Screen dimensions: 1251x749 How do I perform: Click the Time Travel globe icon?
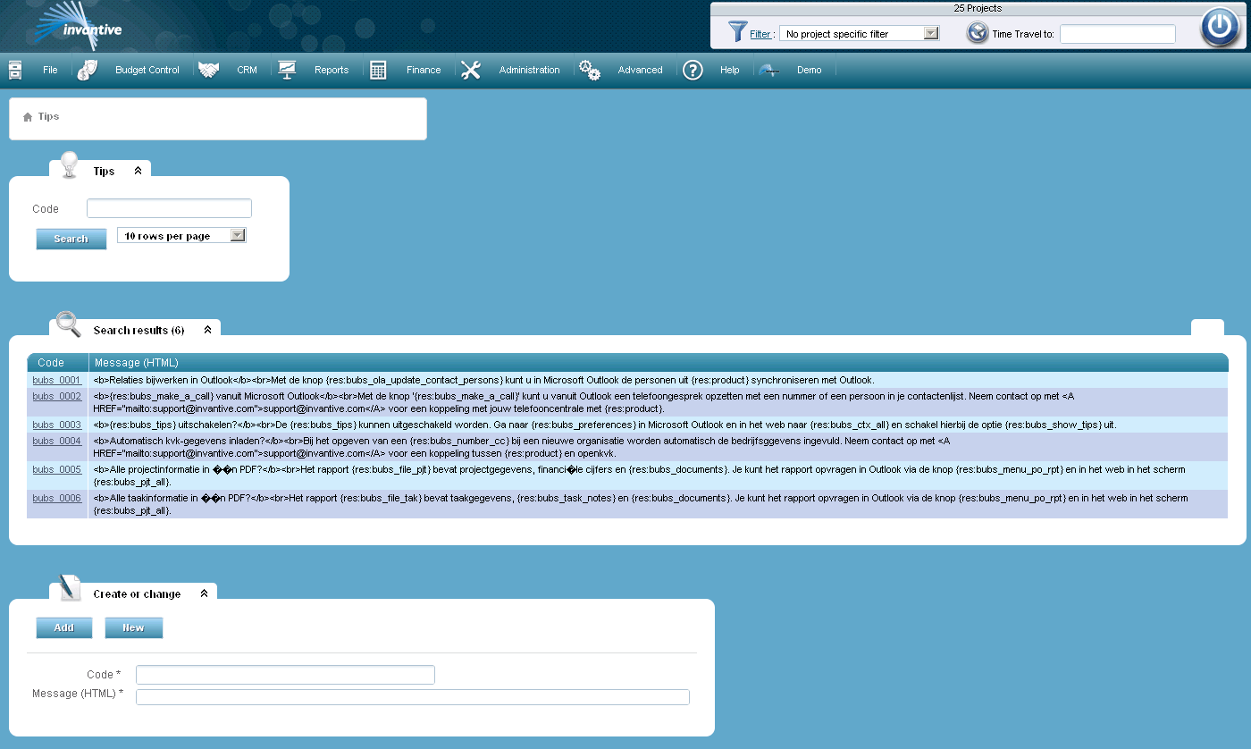click(x=978, y=33)
